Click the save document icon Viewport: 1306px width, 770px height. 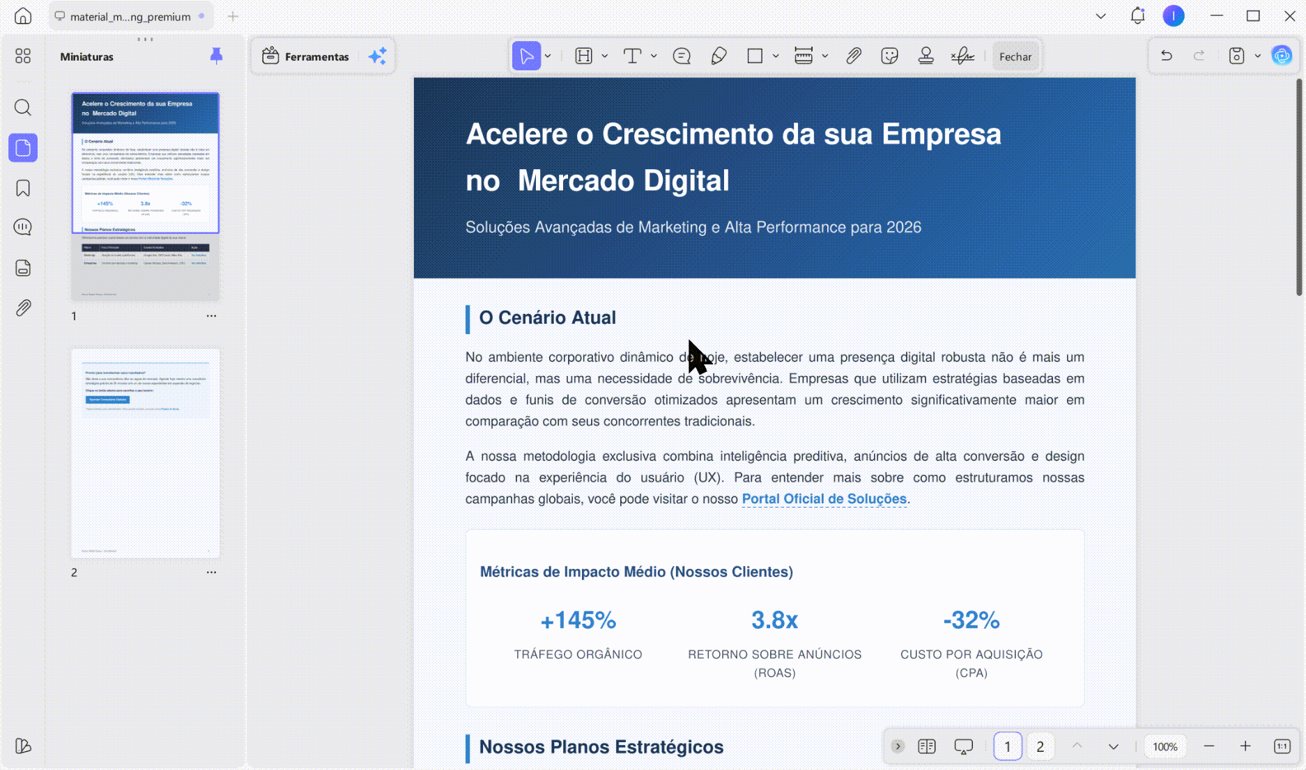tap(1236, 56)
